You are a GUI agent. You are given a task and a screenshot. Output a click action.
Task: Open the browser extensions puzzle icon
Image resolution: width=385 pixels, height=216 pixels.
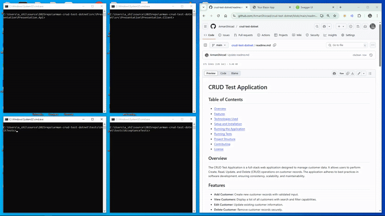(359, 16)
